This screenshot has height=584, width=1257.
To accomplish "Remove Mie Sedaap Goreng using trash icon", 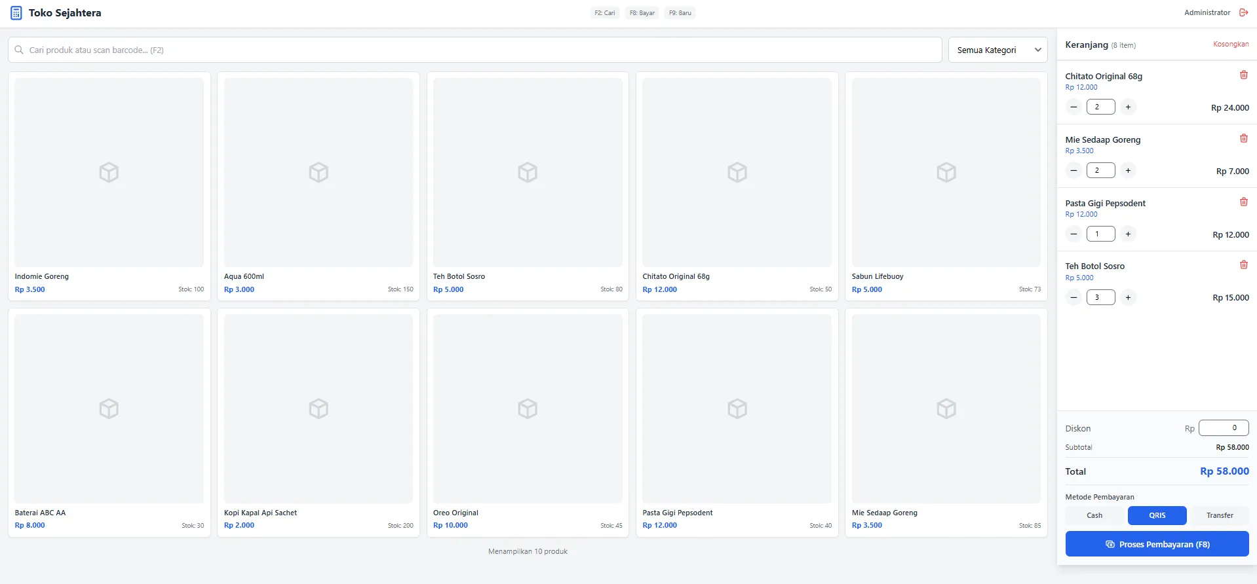I will [x=1243, y=139].
